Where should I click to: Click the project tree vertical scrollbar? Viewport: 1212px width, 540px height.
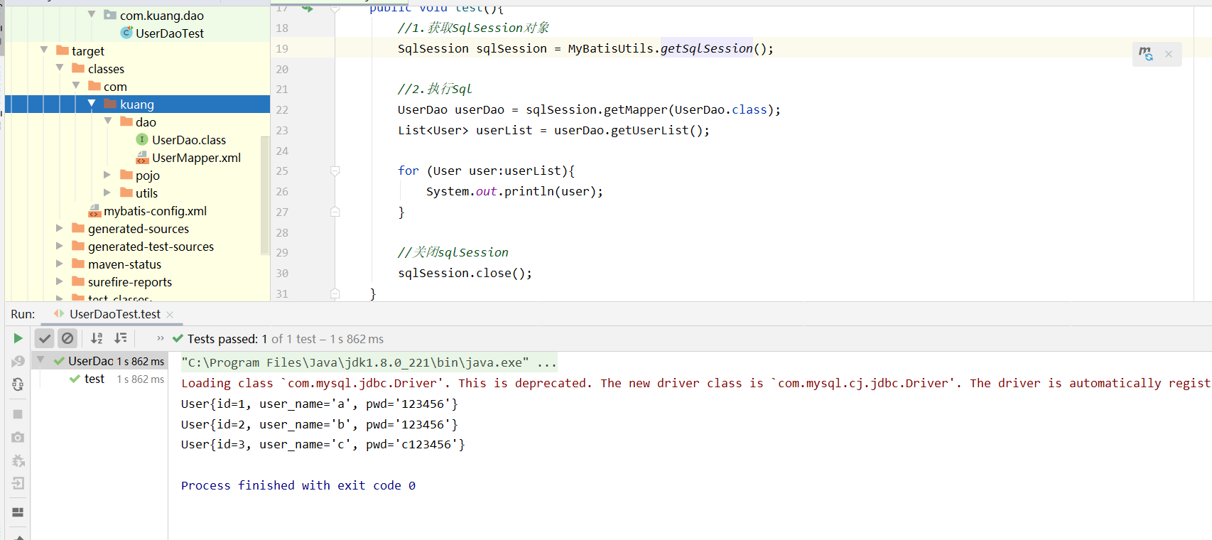click(x=265, y=195)
